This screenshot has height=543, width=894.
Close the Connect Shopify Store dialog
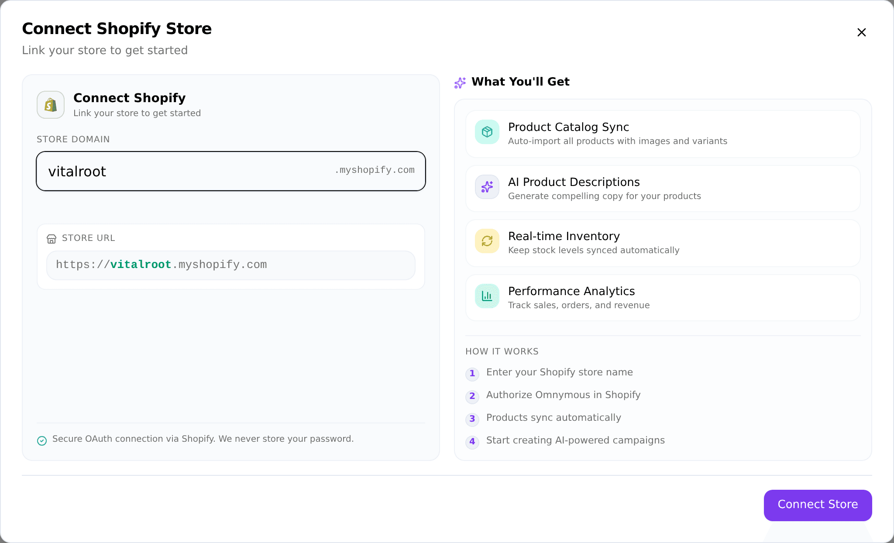(x=861, y=32)
